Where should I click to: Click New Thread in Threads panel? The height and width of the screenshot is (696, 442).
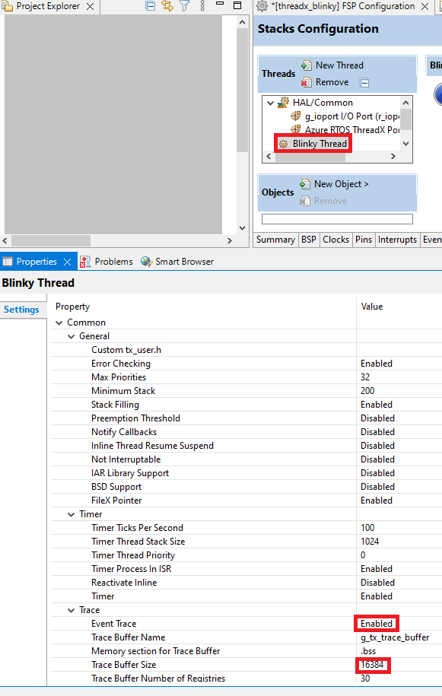coord(332,65)
